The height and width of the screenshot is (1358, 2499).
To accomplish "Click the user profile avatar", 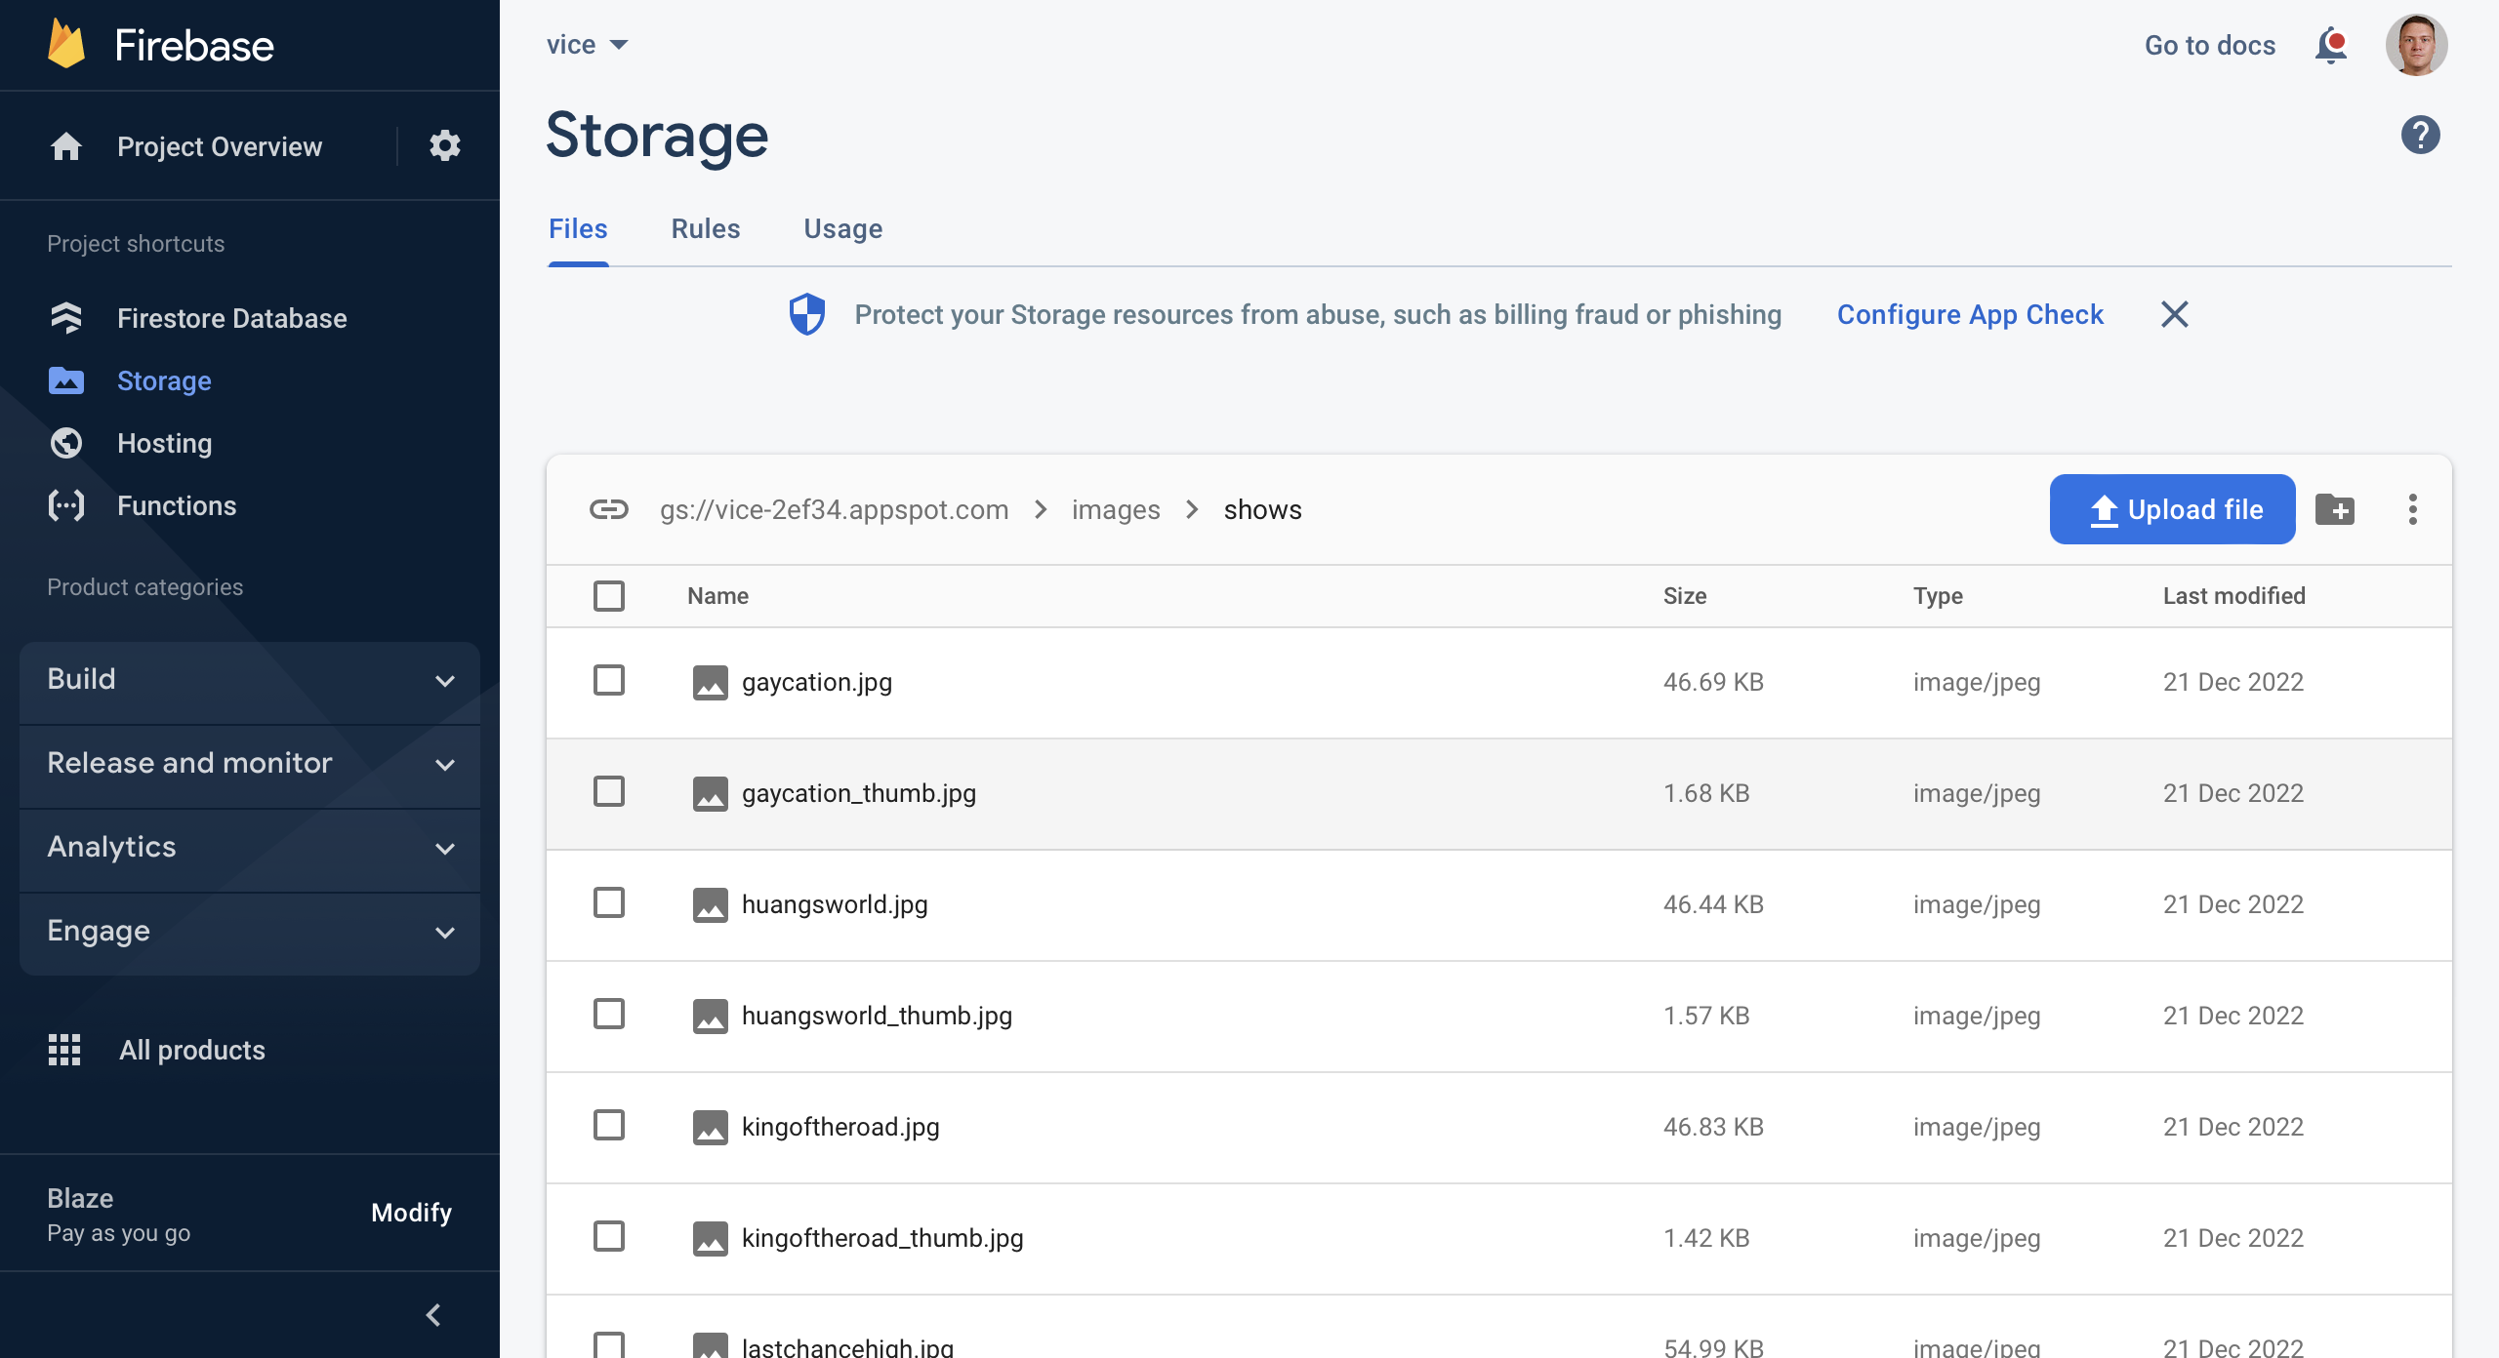I will click(2416, 46).
